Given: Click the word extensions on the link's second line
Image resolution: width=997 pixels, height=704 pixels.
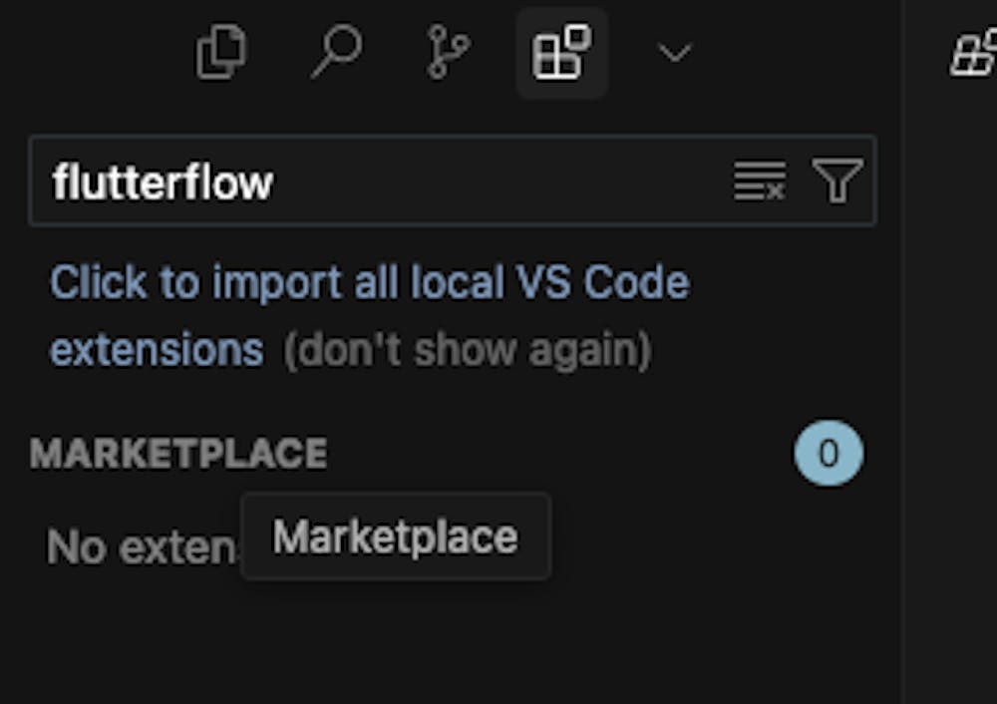Looking at the screenshot, I should (x=157, y=350).
